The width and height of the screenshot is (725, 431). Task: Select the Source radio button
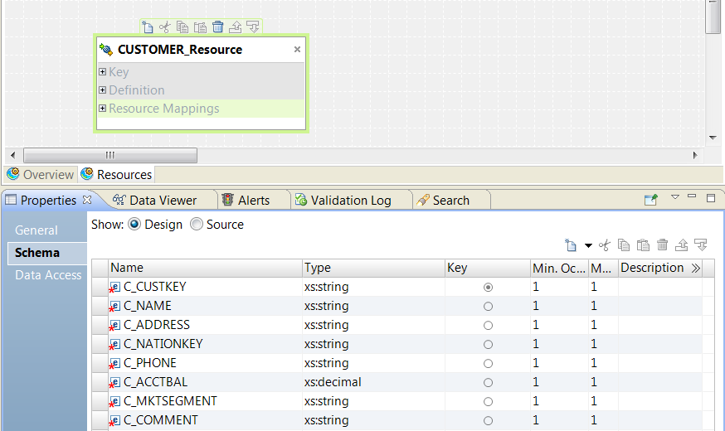(197, 225)
